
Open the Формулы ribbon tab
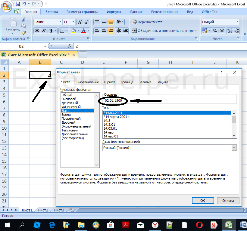tap(114, 12)
